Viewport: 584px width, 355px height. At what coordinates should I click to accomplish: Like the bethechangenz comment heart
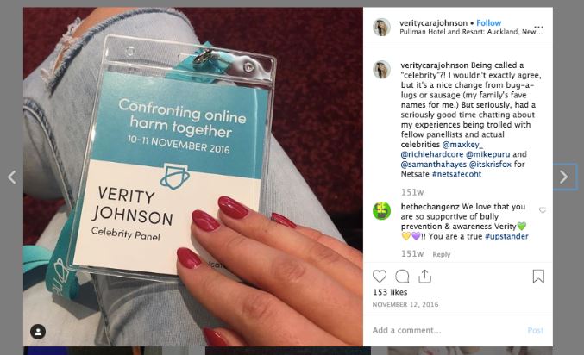point(543,210)
